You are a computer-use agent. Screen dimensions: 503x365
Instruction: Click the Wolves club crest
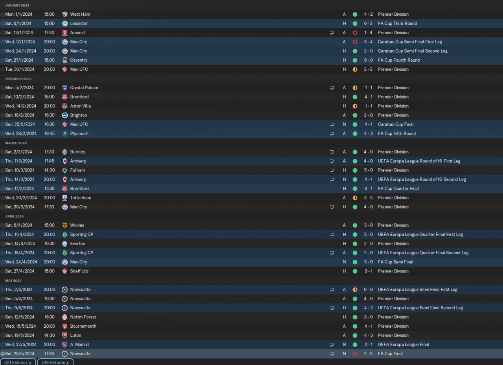coord(65,225)
